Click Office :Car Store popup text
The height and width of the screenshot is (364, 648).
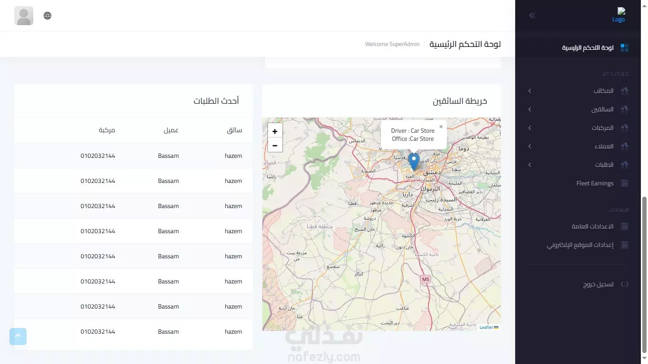pos(413,139)
